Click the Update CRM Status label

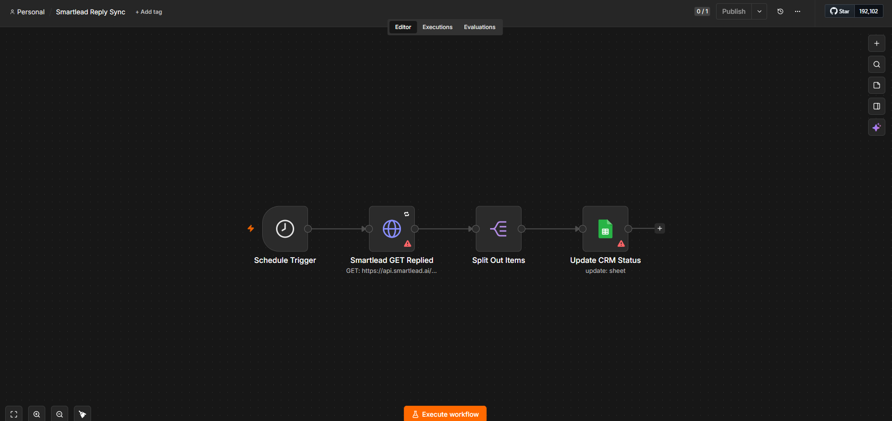[605, 260]
